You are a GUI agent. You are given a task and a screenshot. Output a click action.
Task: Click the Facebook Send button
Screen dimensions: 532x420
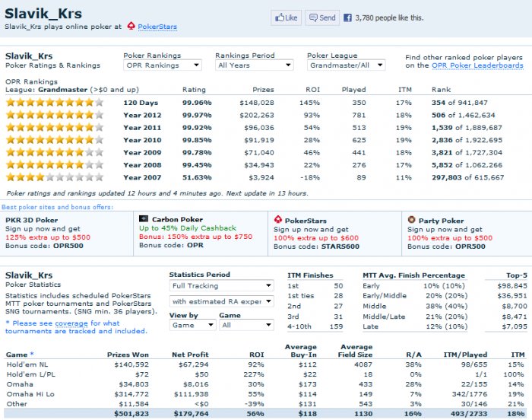pos(322,17)
